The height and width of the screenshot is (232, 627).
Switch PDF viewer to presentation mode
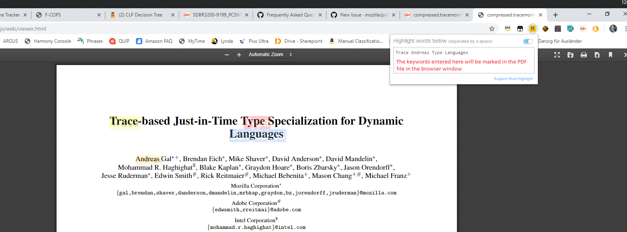click(557, 55)
